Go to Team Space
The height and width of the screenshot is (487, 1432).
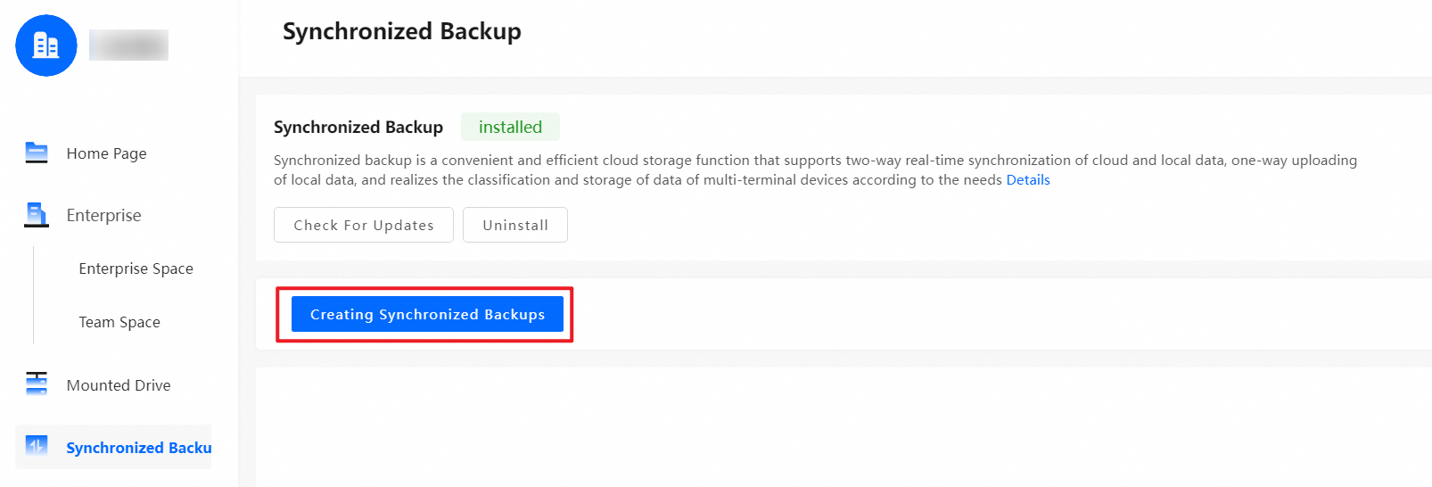[x=119, y=322]
